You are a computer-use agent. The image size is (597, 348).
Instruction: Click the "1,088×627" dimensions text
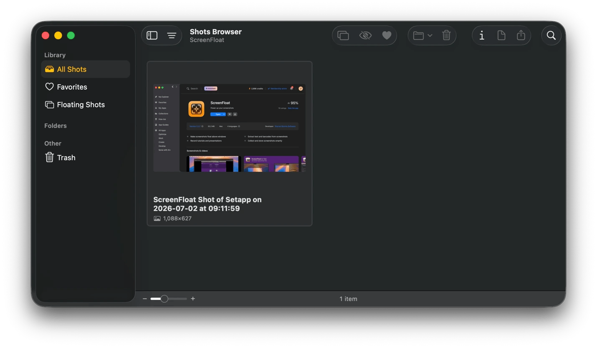click(177, 218)
